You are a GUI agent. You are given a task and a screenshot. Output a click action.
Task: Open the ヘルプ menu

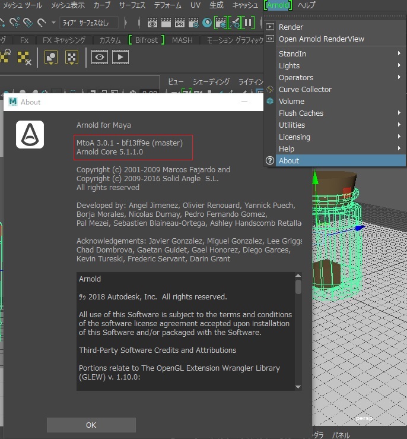point(306,5)
